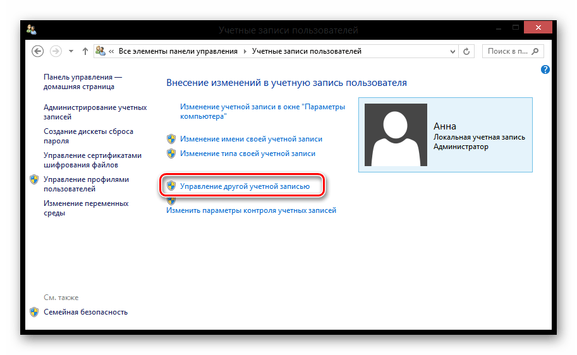Click the 'Внесение изменений в учетную запись пользователя' heading
Image resolution: width=577 pixels, height=355 pixels.
click(x=286, y=83)
